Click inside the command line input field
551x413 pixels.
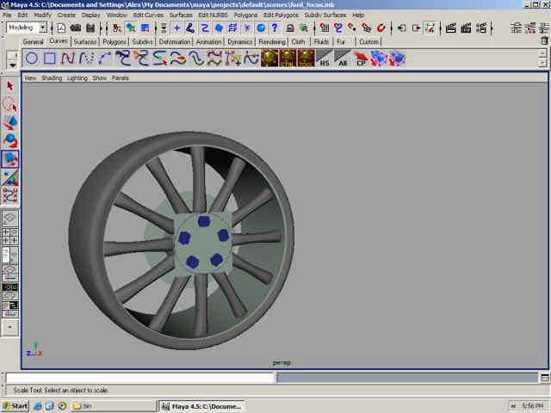(138, 378)
